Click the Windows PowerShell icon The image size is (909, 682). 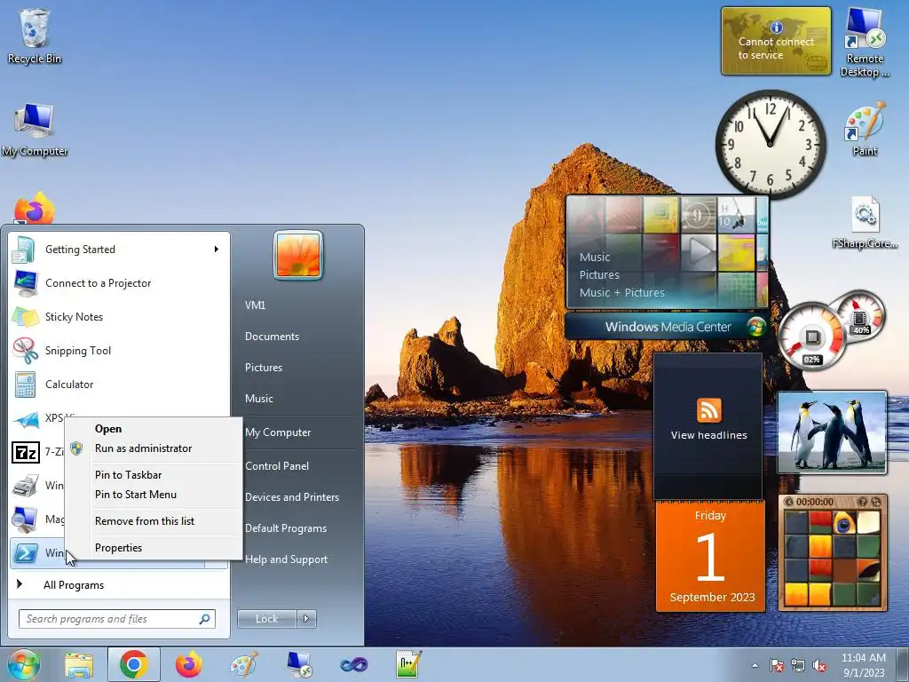[x=26, y=552]
